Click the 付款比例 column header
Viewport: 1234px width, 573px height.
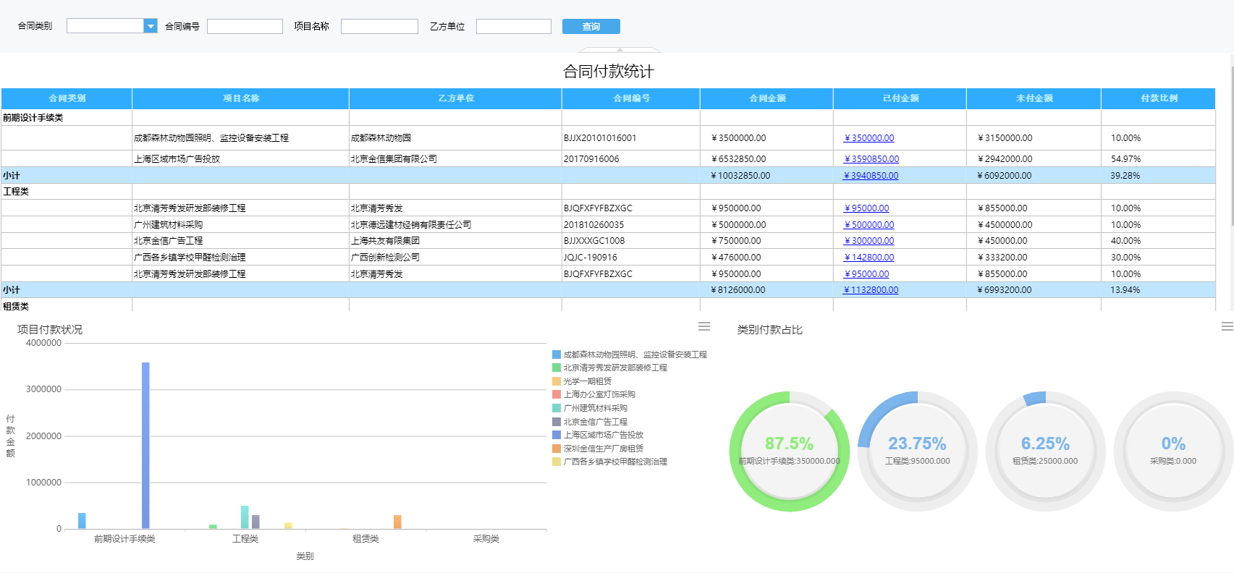coord(1158,98)
